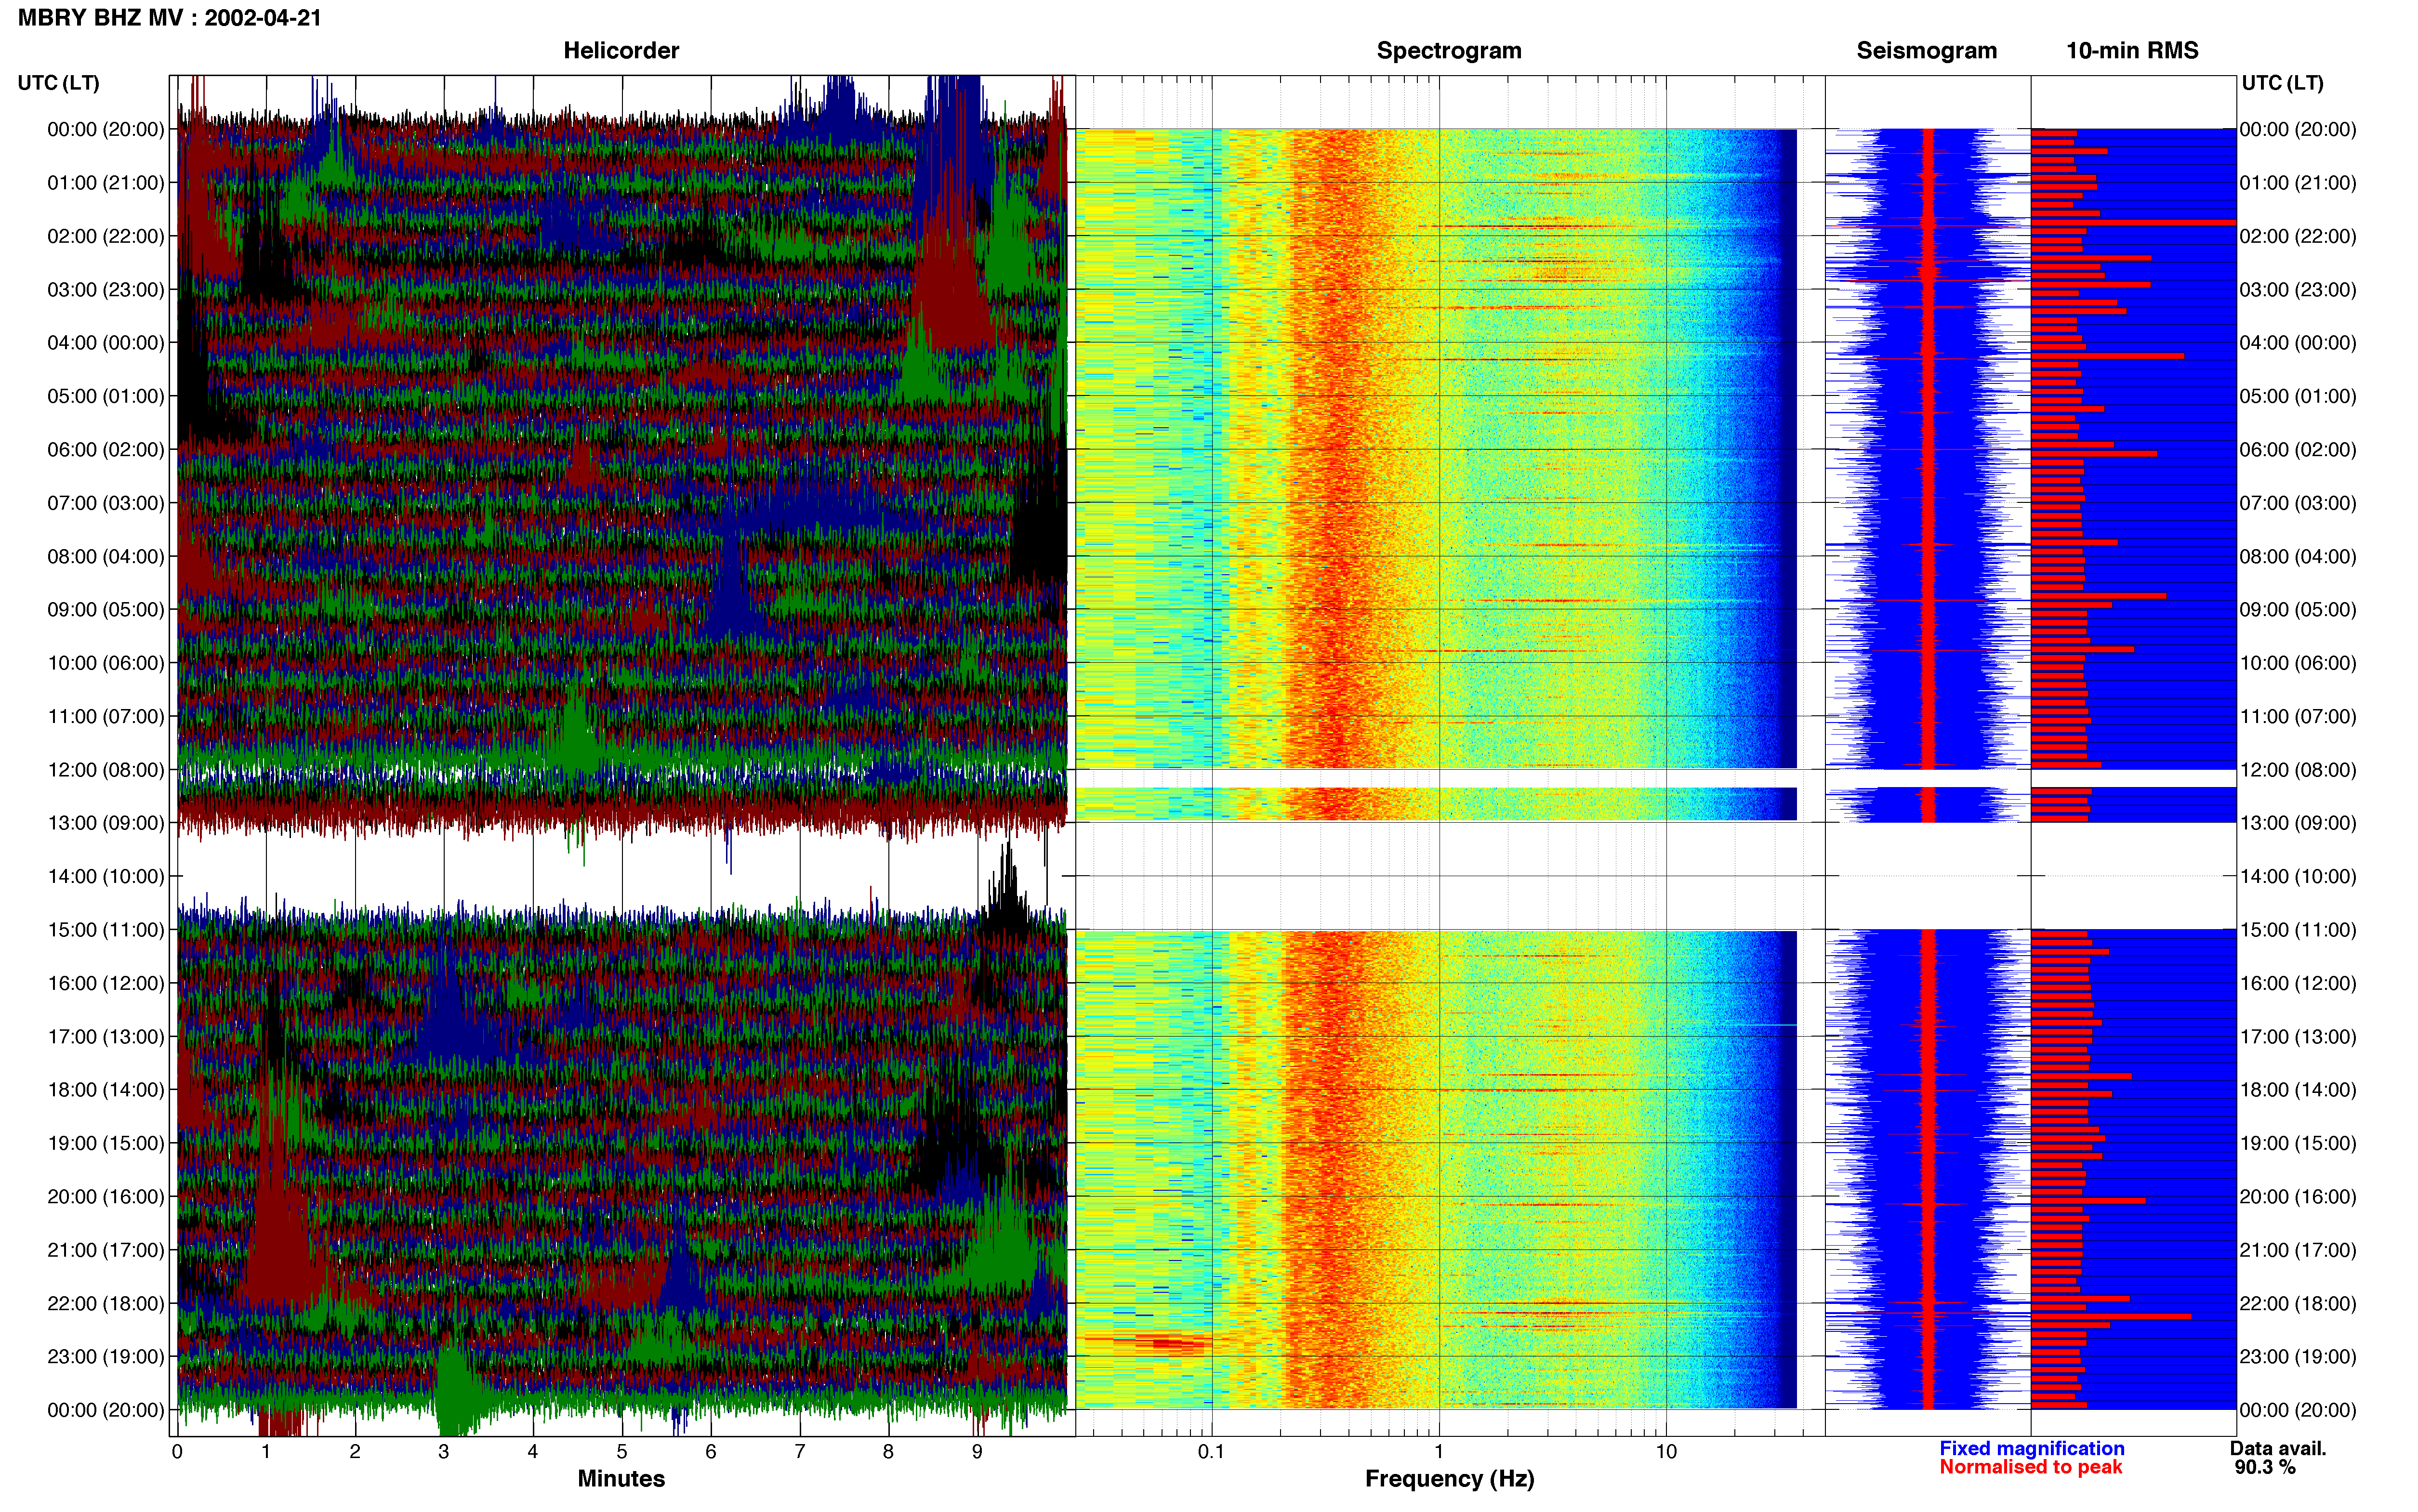Click the '6' tick on the Minutes axis
The image size is (2418, 1512).
click(711, 1451)
